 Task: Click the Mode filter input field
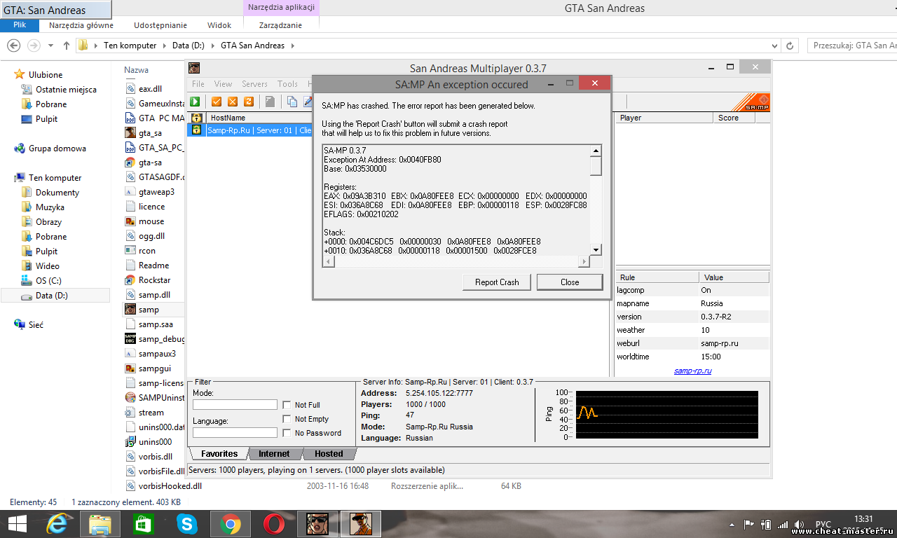[235, 405]
